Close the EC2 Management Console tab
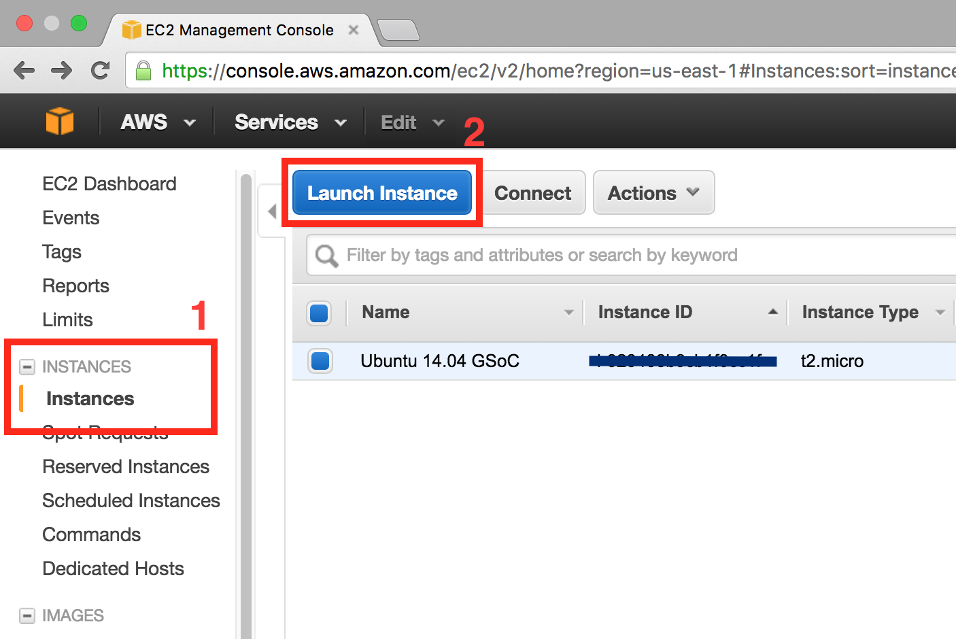The image size is (956, 639). click(x=354, y=30)
